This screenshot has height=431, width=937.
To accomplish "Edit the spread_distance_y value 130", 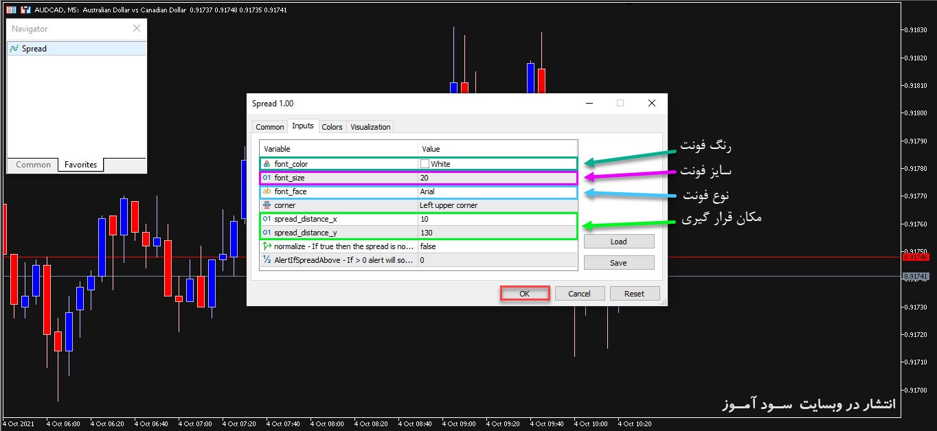I will (497, 233).
